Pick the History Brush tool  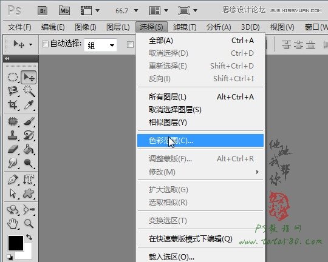29,135
